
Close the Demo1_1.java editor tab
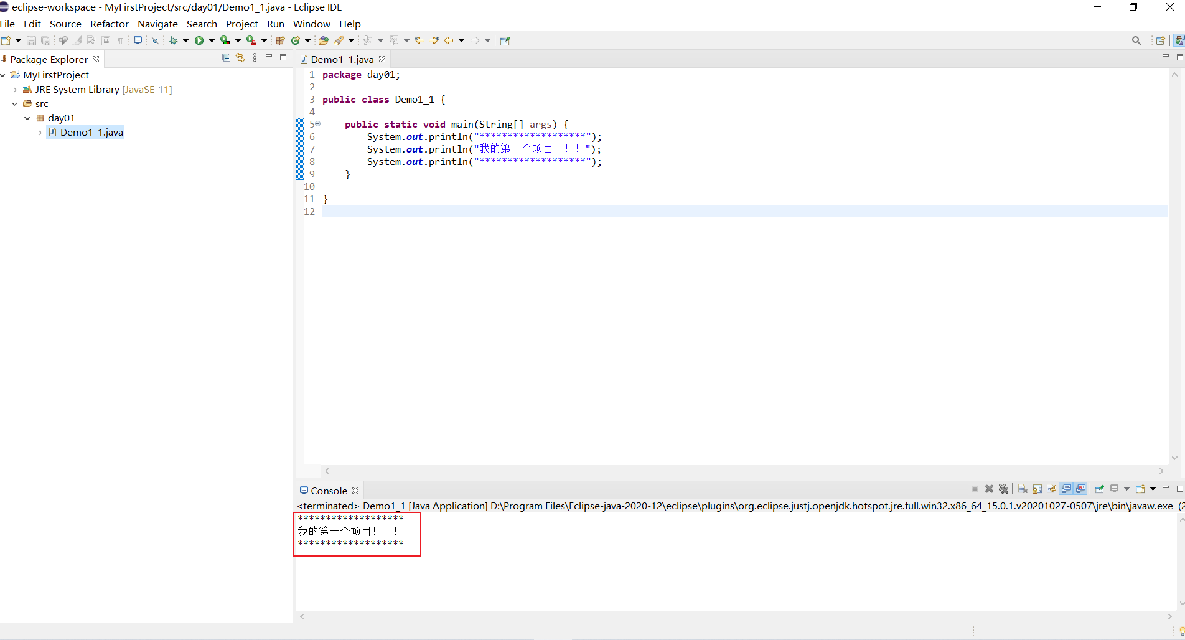point(382,59)
